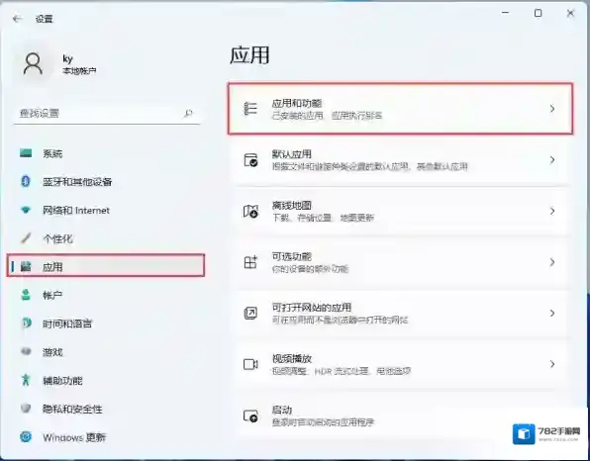The width and height of the screenshot is (590, 461).
Task: Click the shield icon for 隐私和安全性
Action: coord(26,409)
